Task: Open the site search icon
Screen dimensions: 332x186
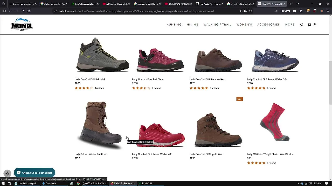Action: click(302, 25)
